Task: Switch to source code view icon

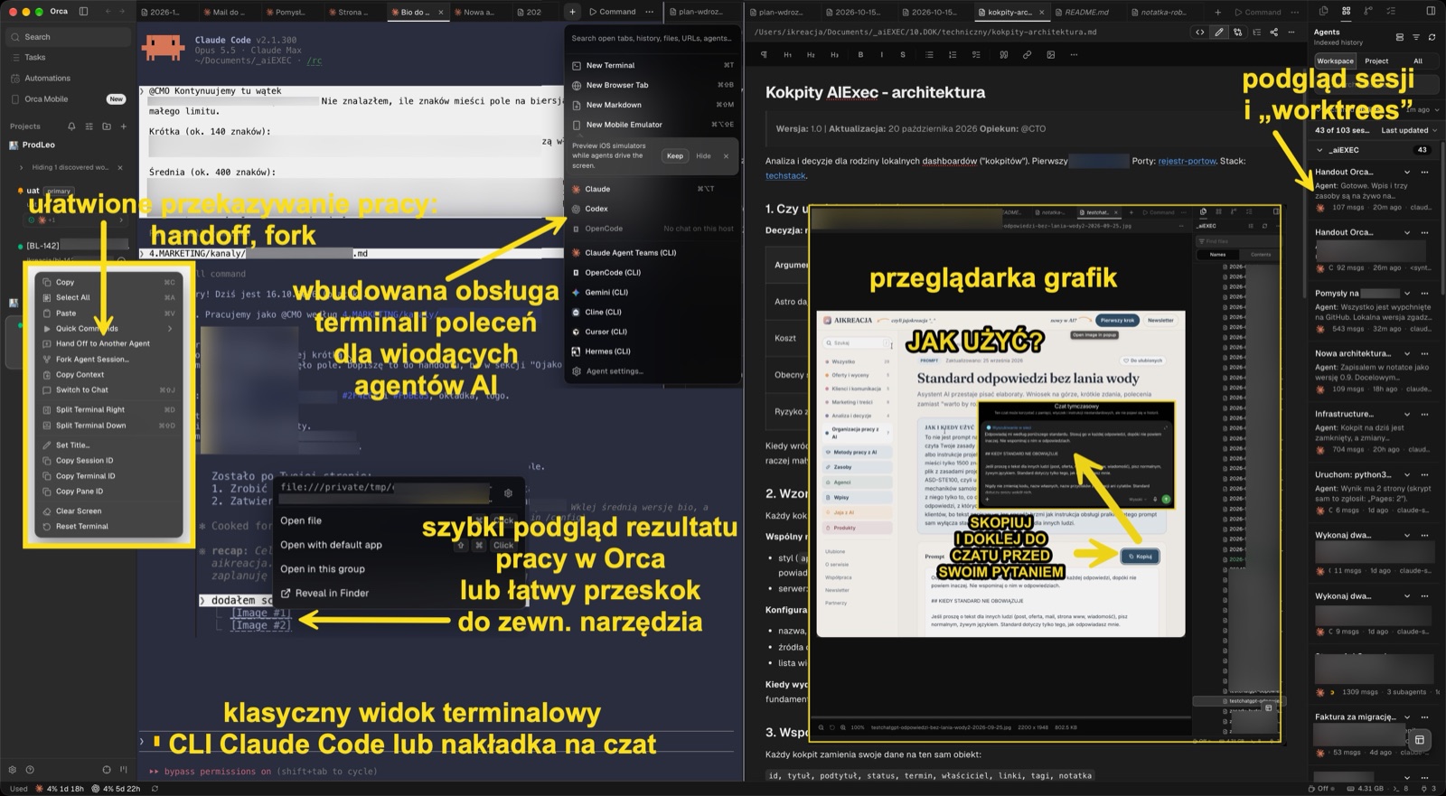Action: [x=1200, y=33]
